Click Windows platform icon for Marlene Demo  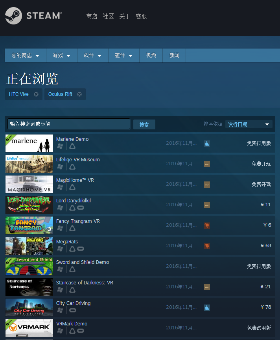[60, 146]
